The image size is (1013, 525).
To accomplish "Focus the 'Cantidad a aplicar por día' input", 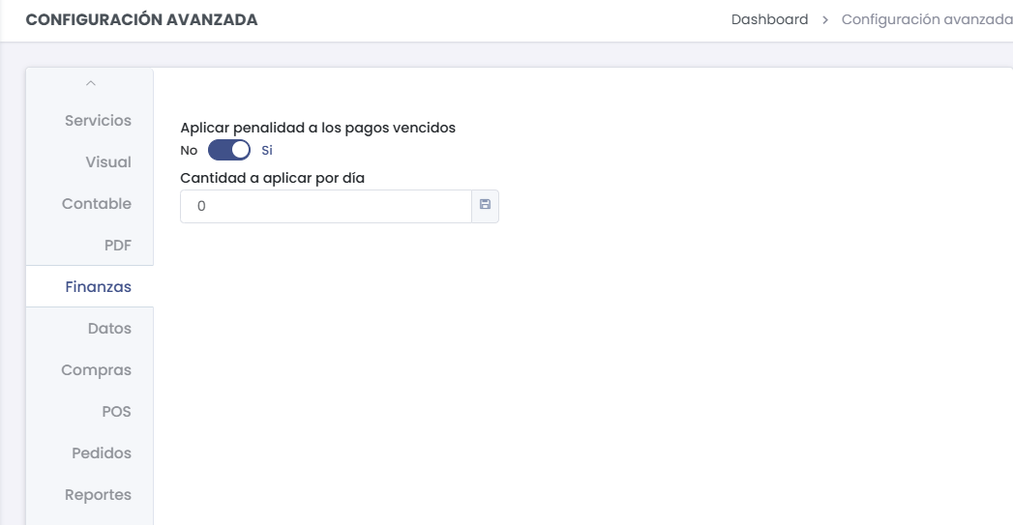I will 325,206.
